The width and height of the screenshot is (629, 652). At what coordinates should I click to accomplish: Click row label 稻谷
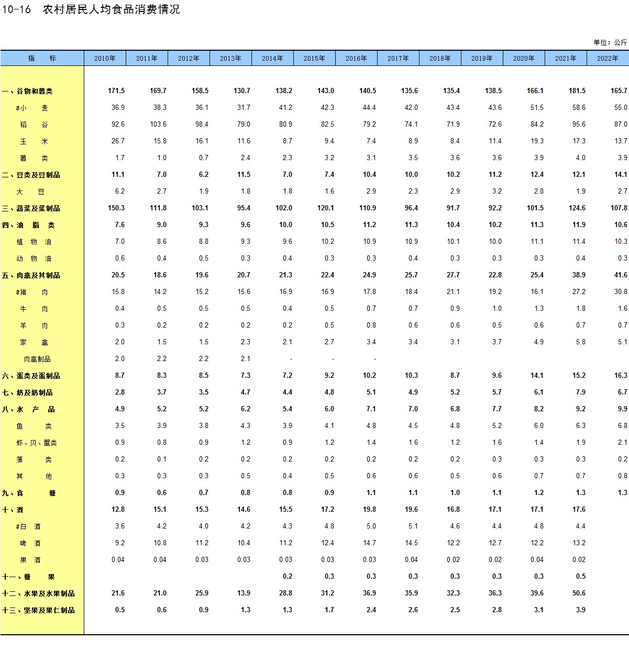pyautogui.click(x=34, y=125)
